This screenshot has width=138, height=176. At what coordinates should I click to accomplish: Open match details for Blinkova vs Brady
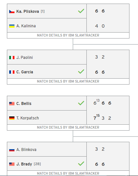click(68, 173)
